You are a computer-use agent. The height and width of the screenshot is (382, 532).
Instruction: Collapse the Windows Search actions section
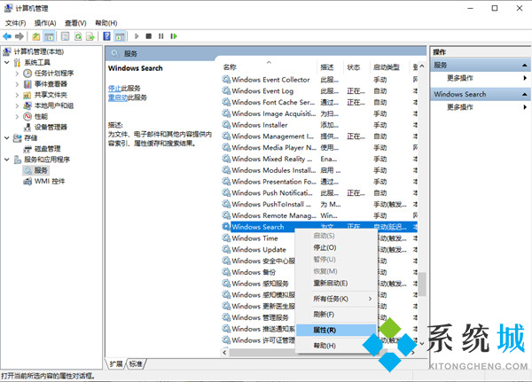pos(525,94)
